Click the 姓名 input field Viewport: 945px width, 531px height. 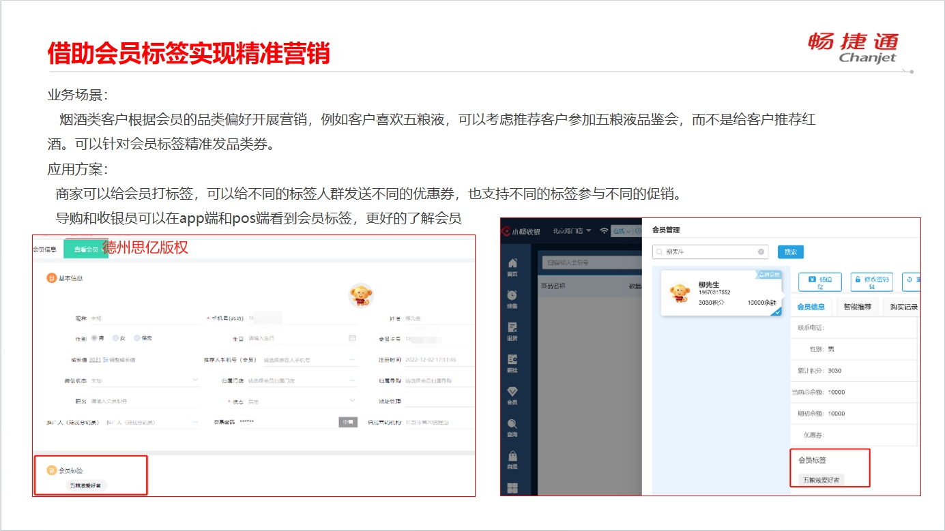pyautogui.click(x=439, y=318)
